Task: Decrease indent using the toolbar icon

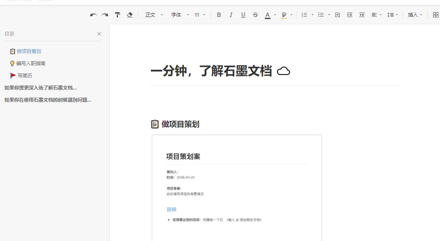Action: (x=362, y=15)
